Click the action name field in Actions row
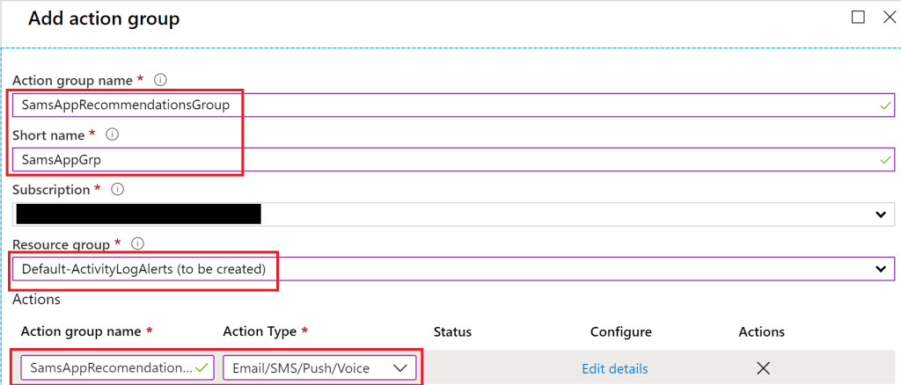 (x=110, y=368)
